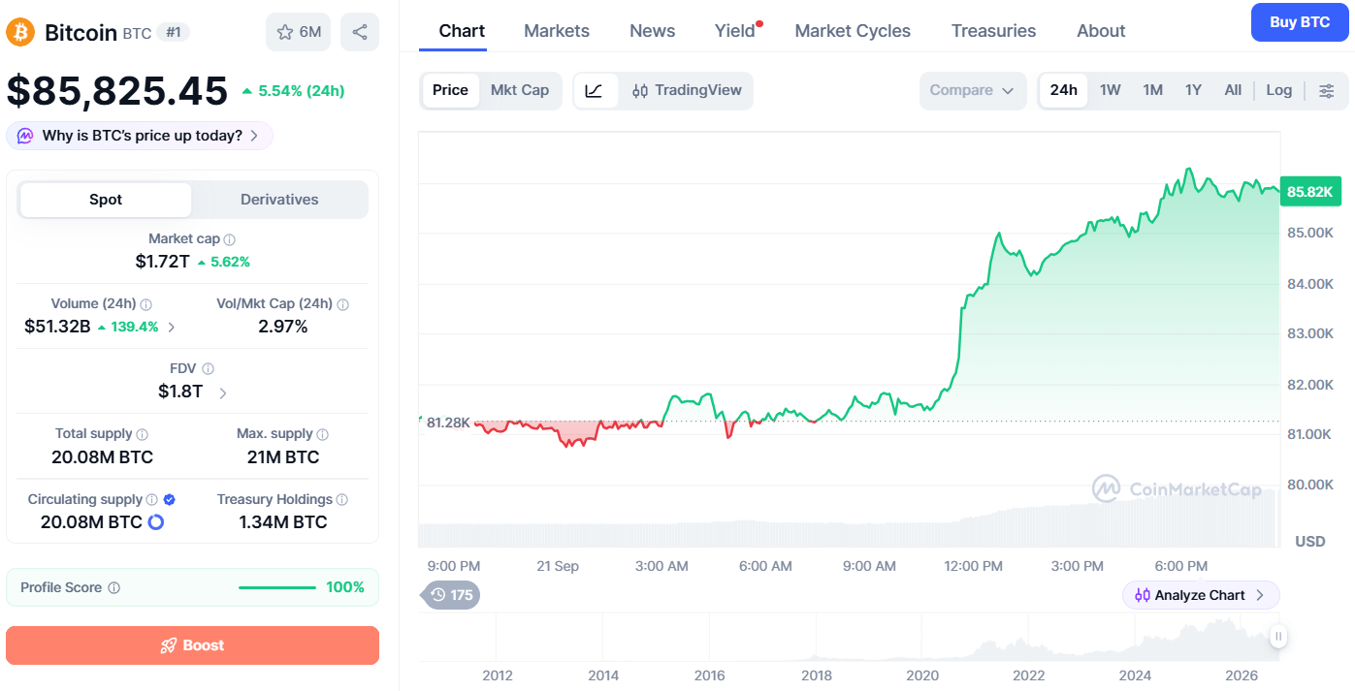Click the verified circulating supply badge

pos(170,500)
